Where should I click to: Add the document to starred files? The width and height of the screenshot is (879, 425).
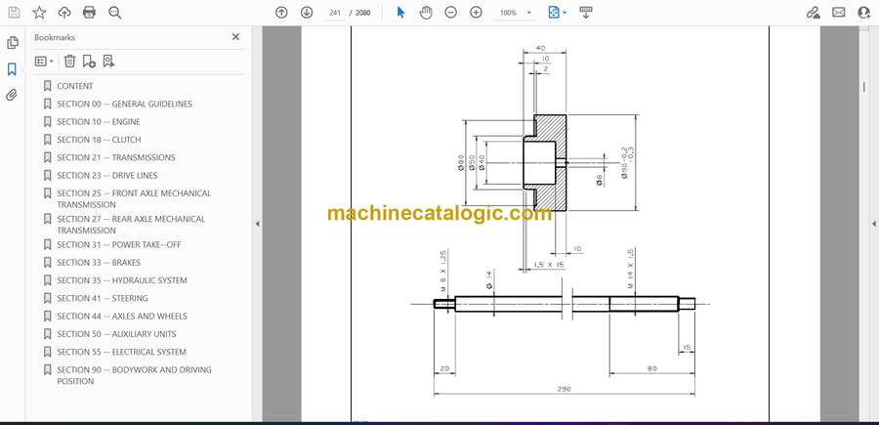coord(39,13)
